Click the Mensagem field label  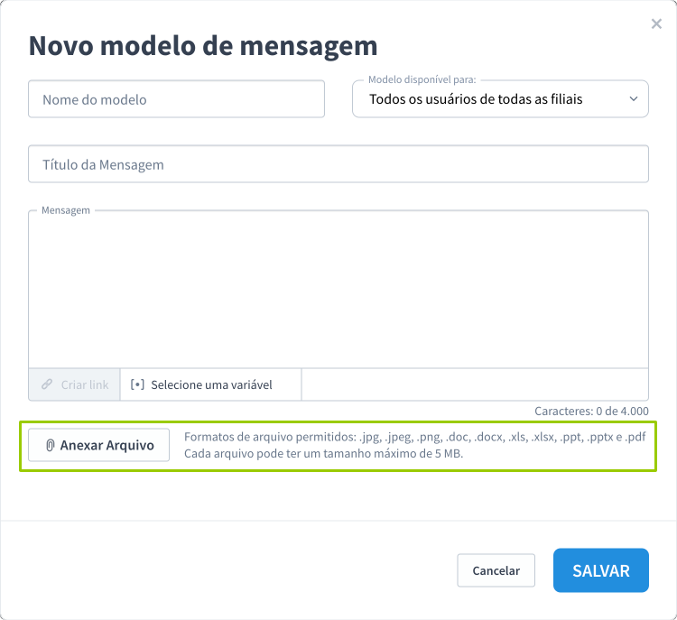click(x=66, y=210)
